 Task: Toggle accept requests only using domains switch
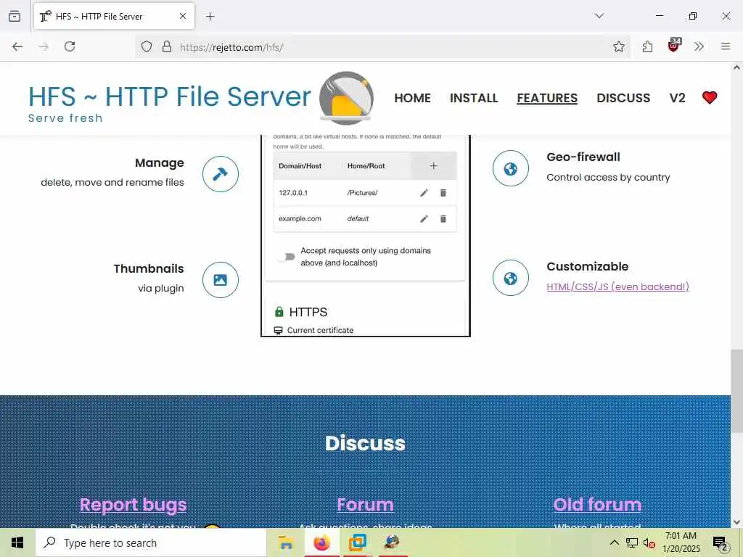[286, 257]
